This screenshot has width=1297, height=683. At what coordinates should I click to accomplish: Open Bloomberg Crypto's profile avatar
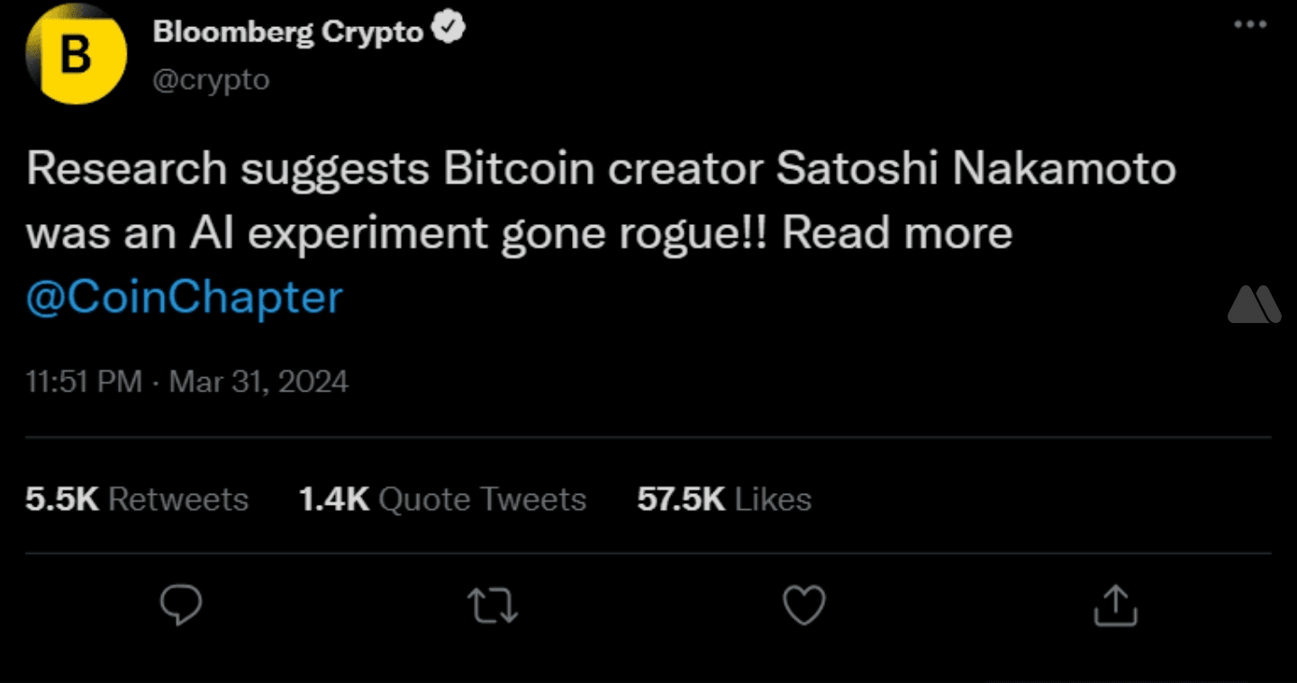[x=76, y=54]
